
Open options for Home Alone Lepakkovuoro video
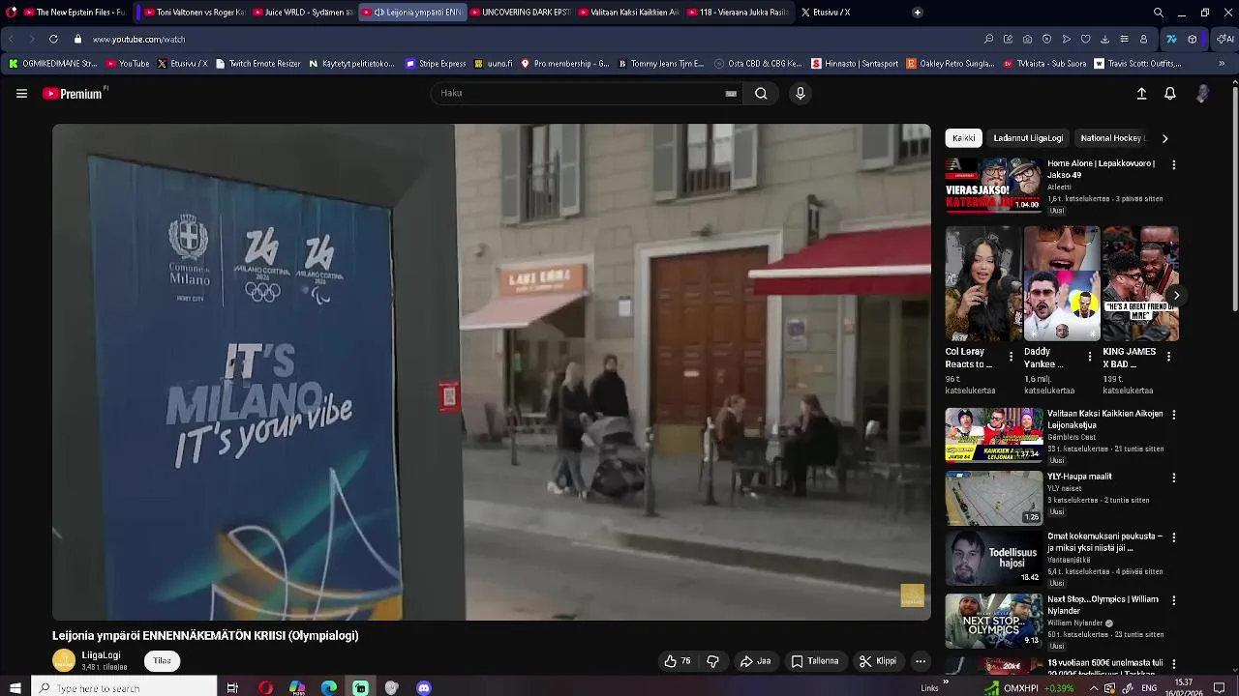[x=1174, y=165]
